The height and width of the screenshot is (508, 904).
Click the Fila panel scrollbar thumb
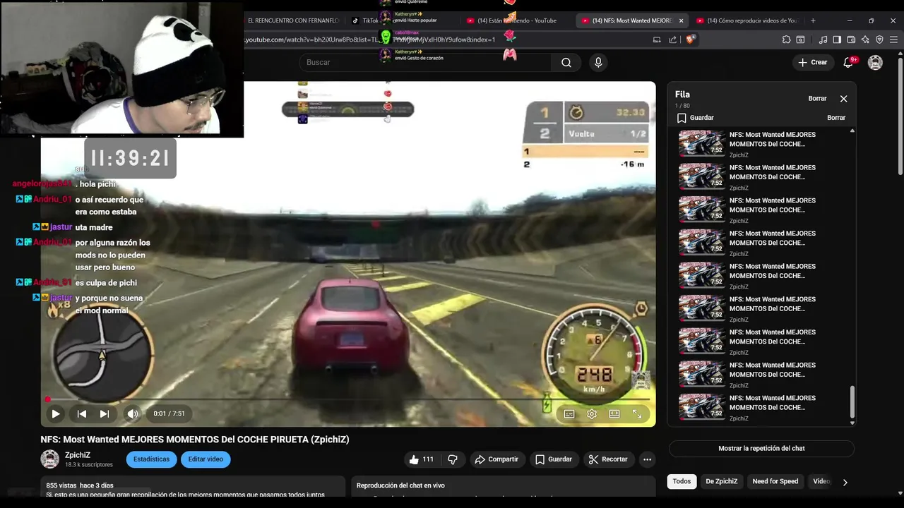pyautogui.click(x=852, y=401)
